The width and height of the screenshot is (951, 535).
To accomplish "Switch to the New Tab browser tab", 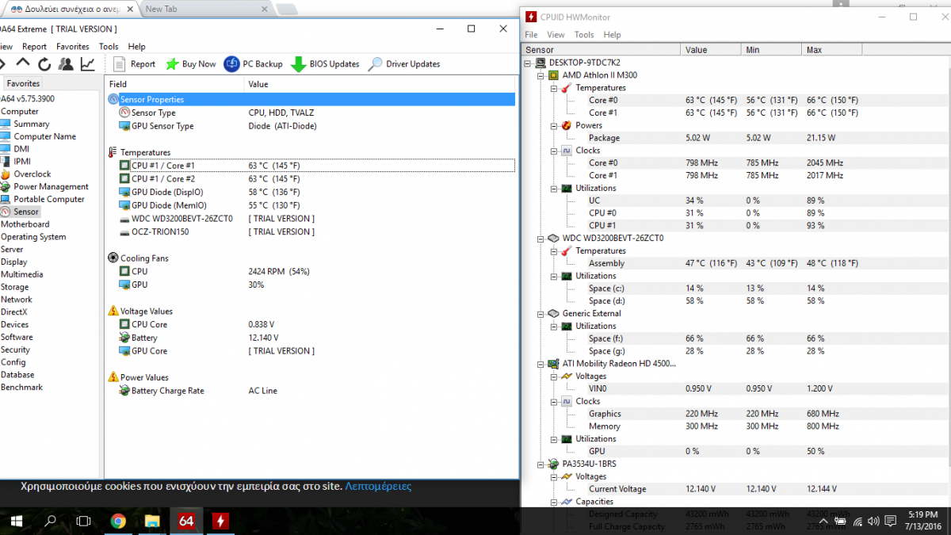I will tap(206, 9).
